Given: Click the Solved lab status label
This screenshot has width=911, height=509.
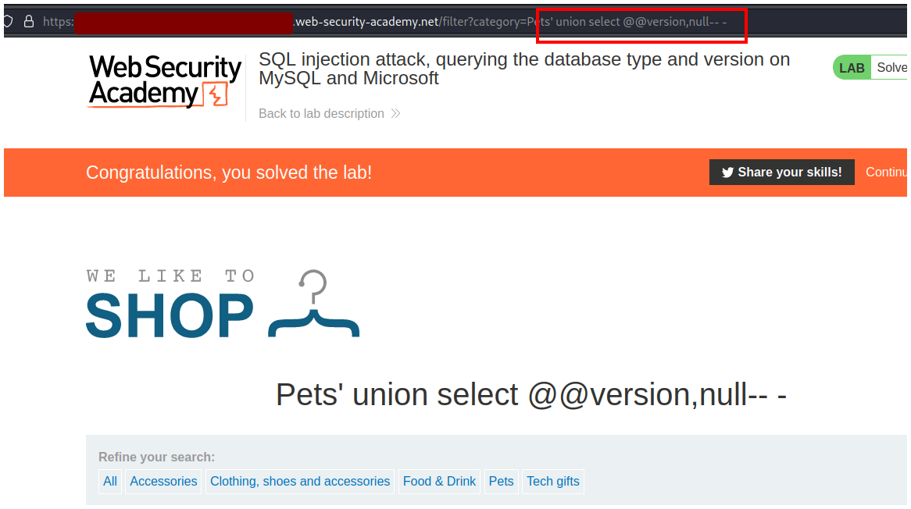Looking at the screenshot, I should click(x=892, y=68).
